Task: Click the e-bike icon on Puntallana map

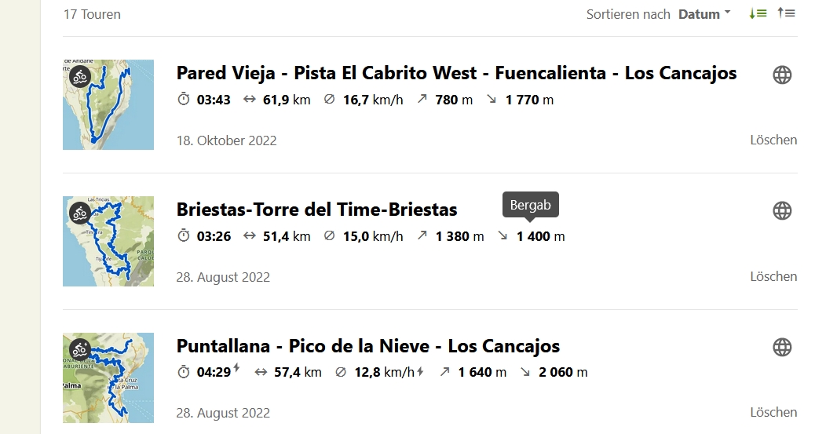Action: [x=80, y=350]
